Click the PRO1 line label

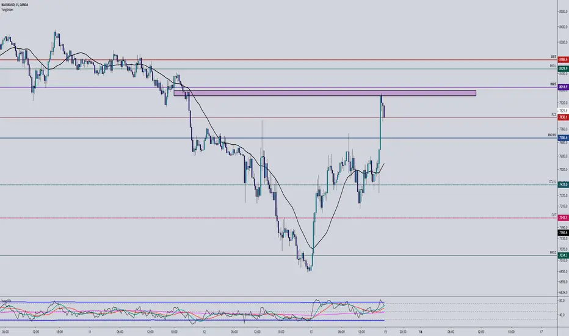[553, 66]
